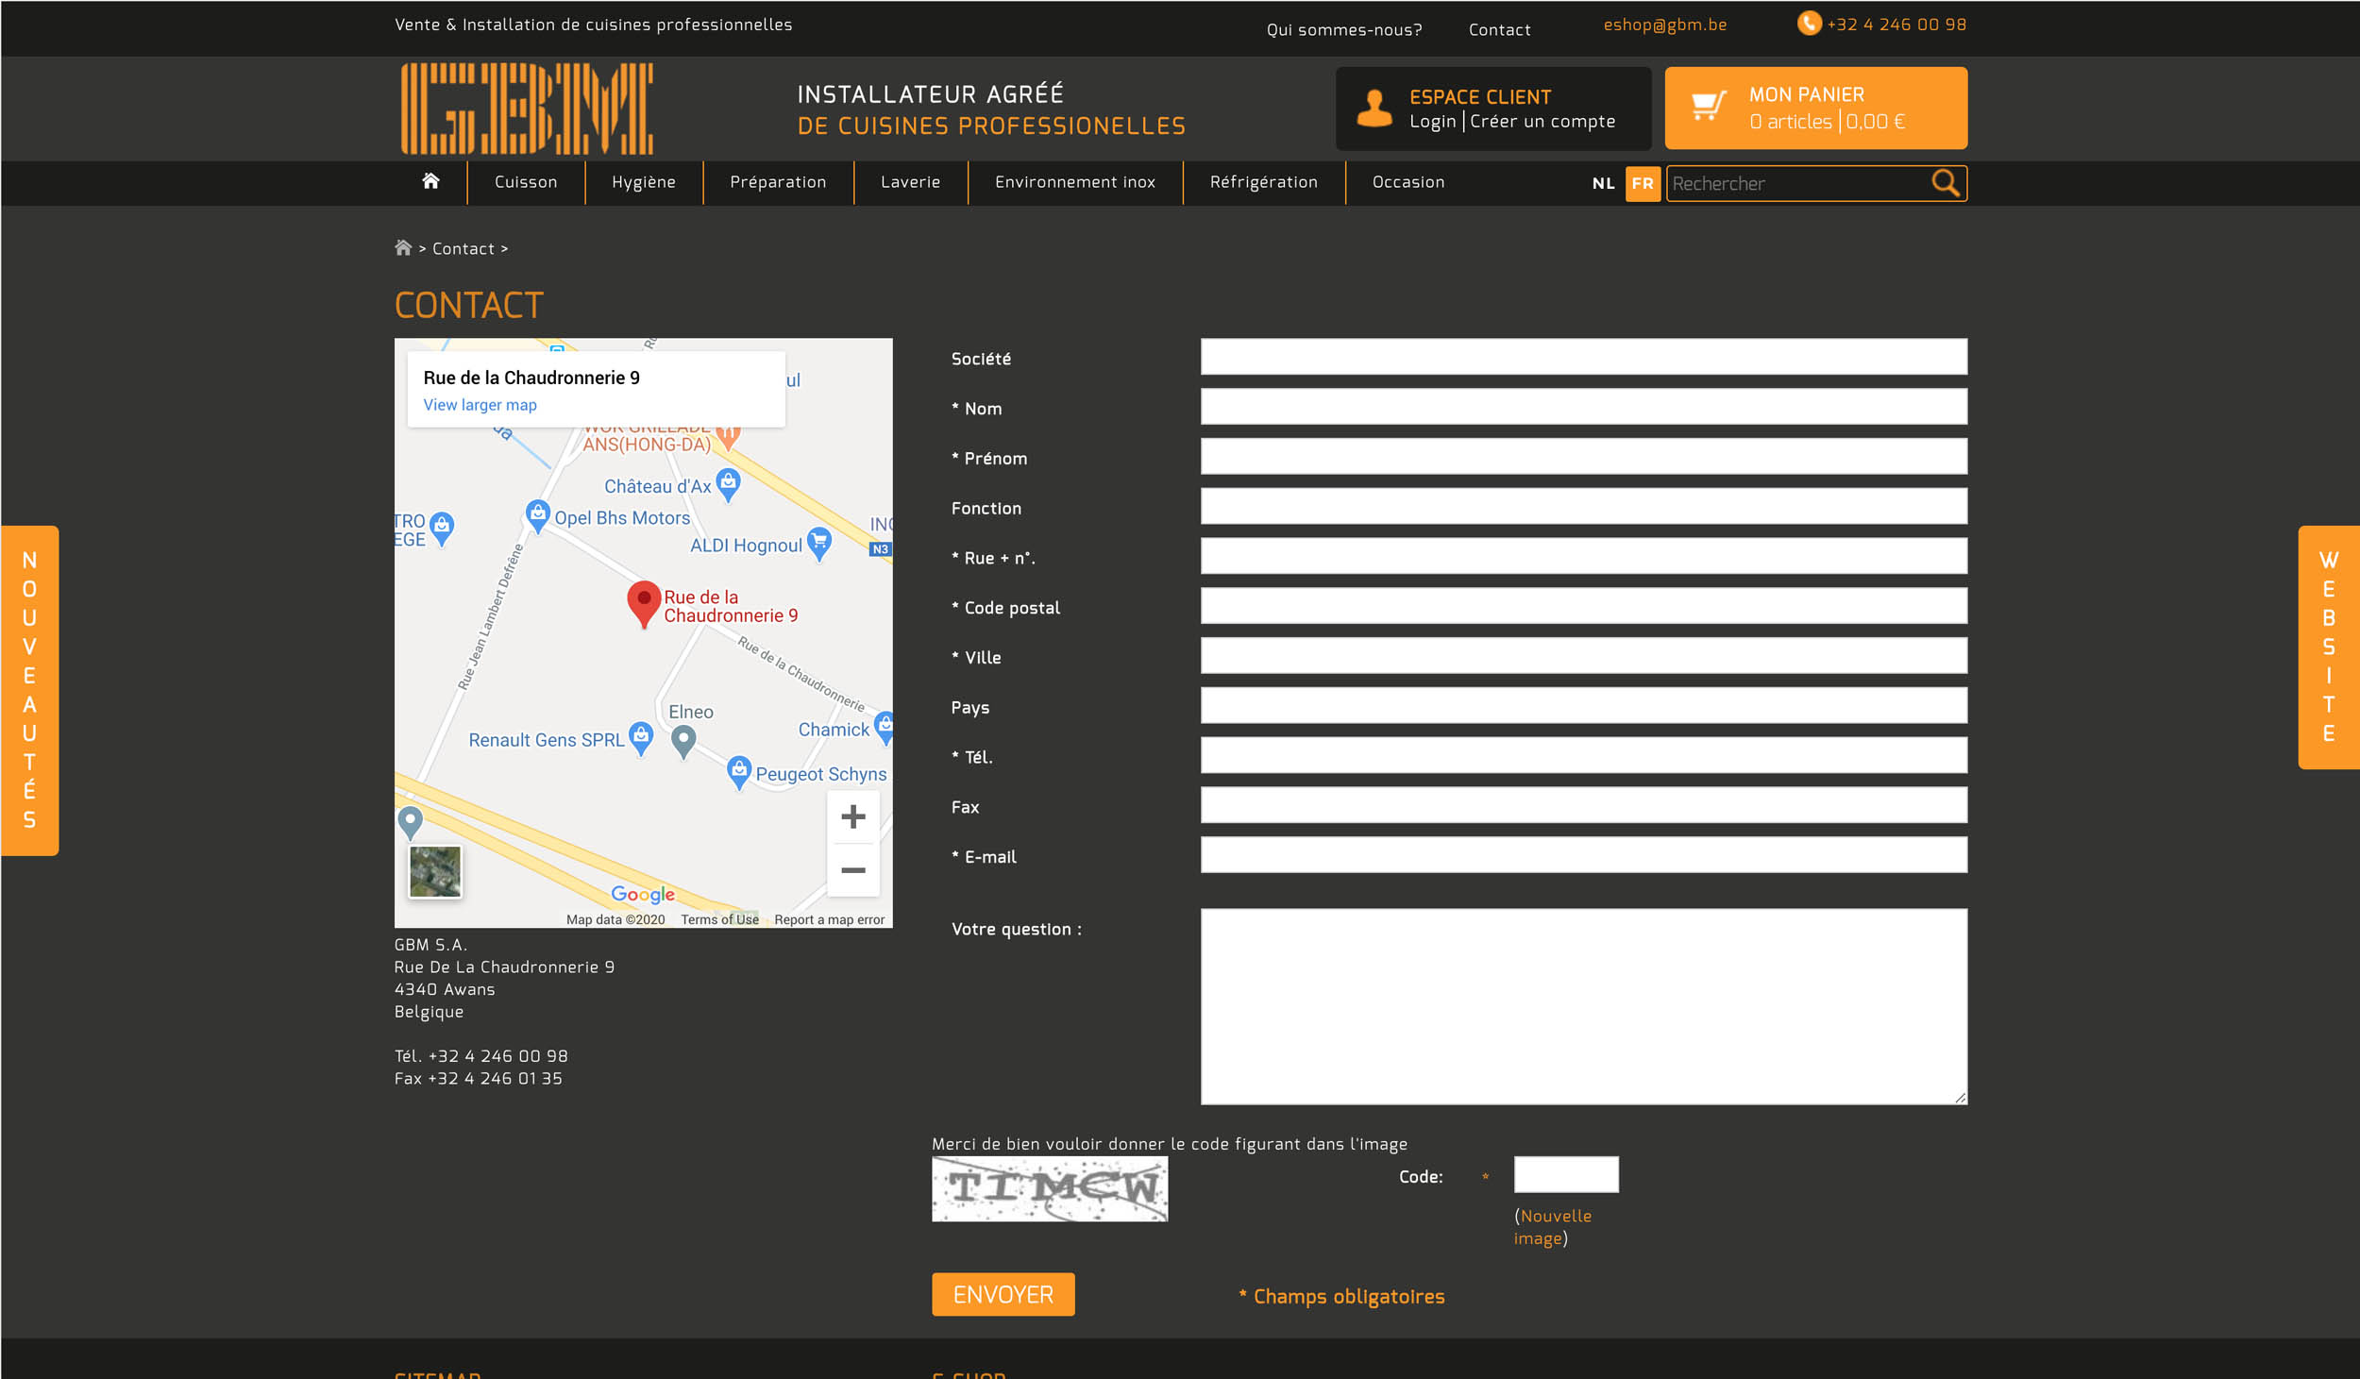This screenshot has height=1379, width=2360.
Task: Open the Environnement inox menu
Action: pos(1074,182)
